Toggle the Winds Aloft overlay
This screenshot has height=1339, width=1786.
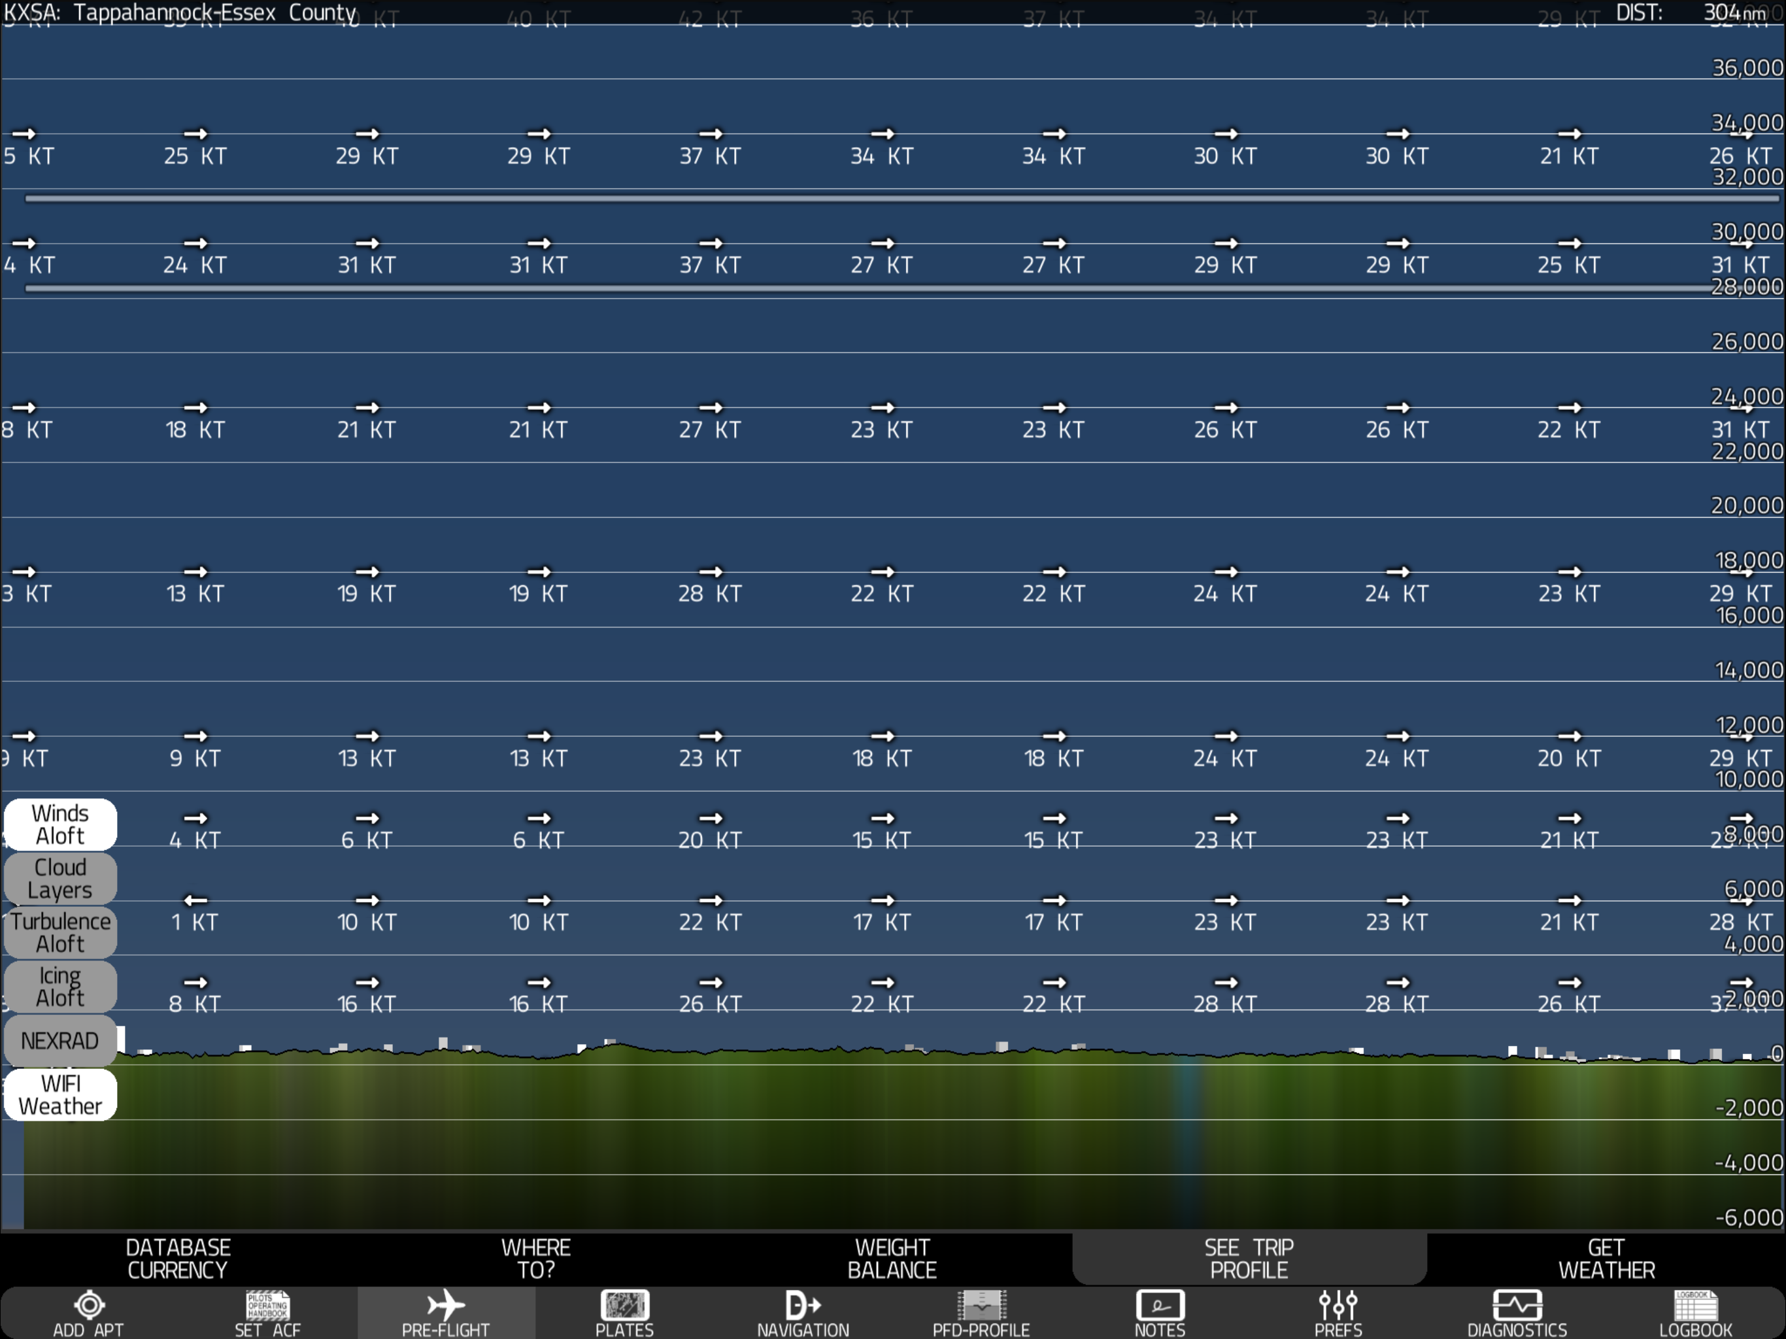point(61,824)
